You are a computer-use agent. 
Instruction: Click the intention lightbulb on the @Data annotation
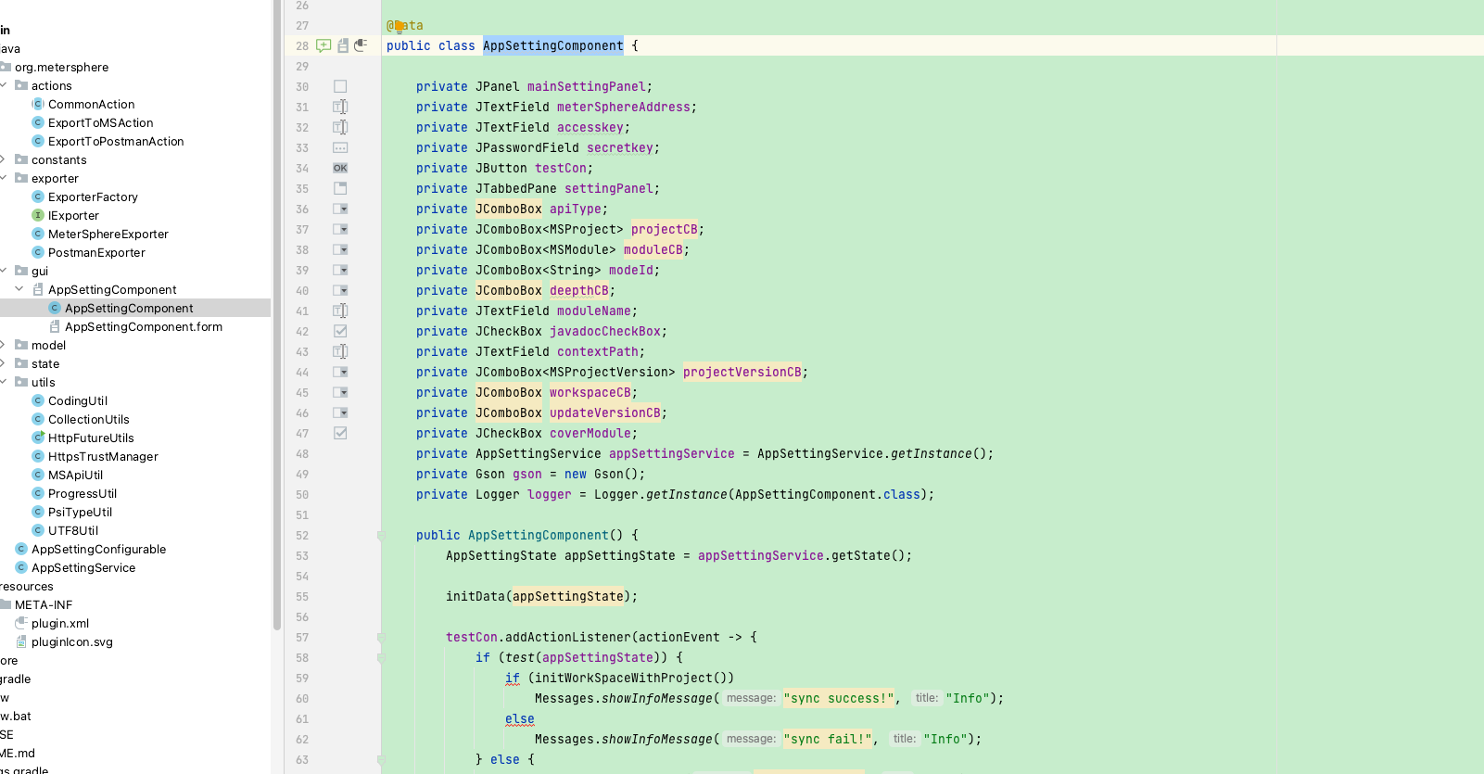pos(400,26)
